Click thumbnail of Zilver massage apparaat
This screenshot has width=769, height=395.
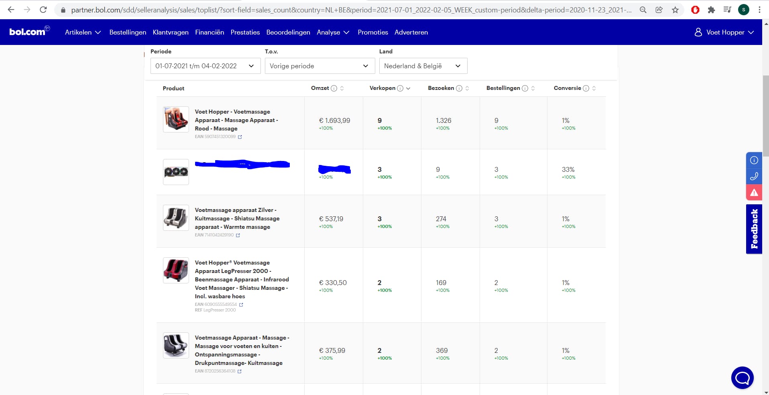176,218
